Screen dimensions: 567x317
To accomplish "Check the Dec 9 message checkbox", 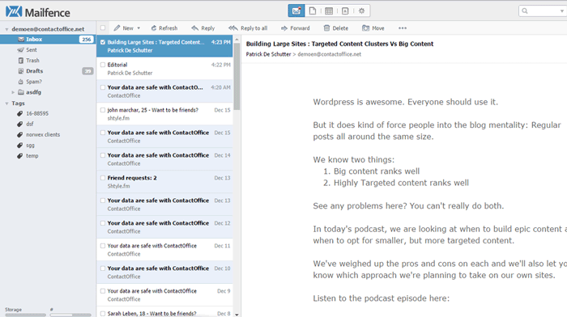I will coord(103,291).
